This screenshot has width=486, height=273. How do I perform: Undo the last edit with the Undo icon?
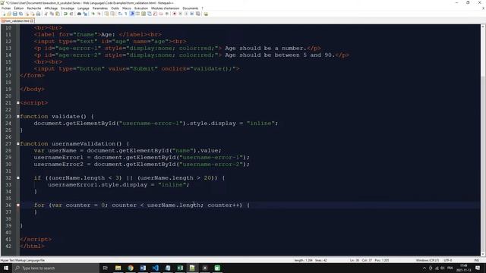tap(65, 14)
